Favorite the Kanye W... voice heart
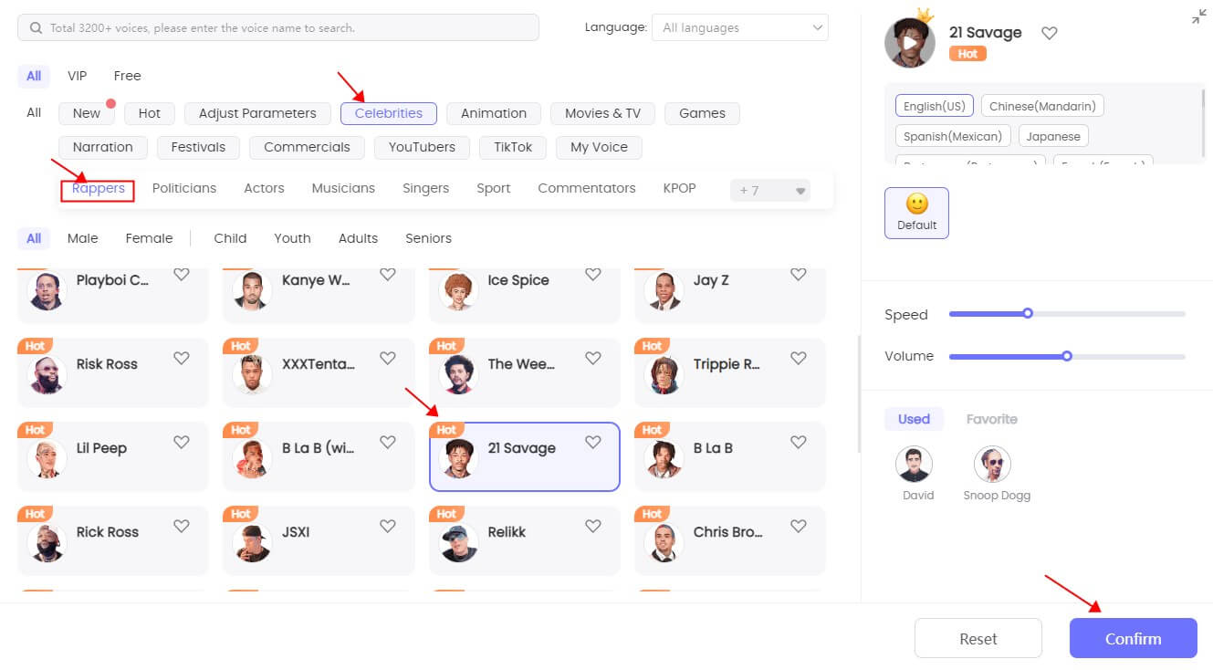Viewport: 1213px width, 670px height. 388,274
